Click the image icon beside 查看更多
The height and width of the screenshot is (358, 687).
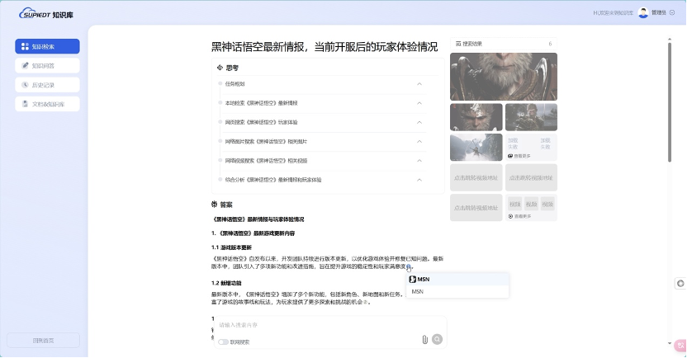[x=510, y=156]
